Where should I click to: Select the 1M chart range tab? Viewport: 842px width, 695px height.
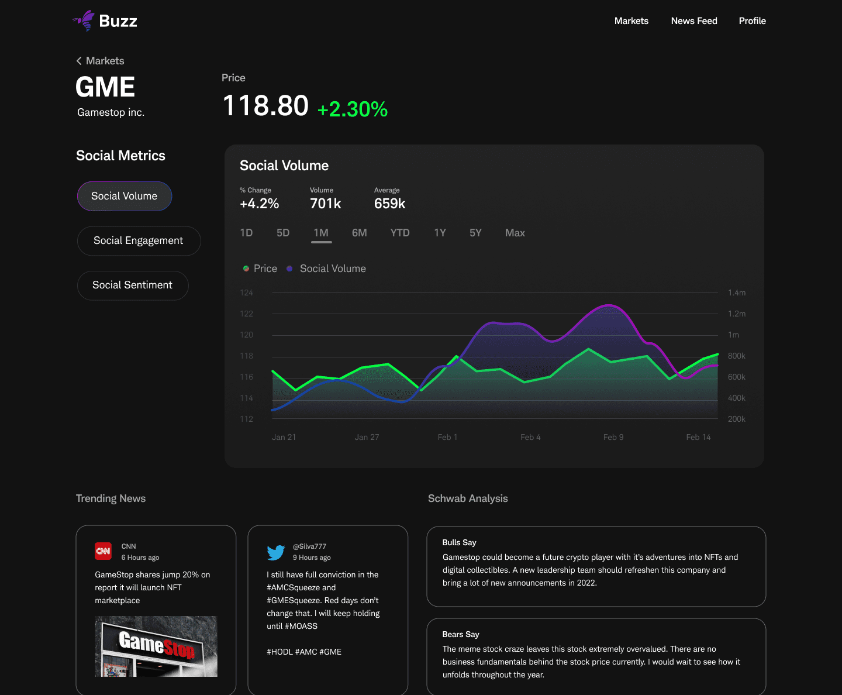(321, 233)
